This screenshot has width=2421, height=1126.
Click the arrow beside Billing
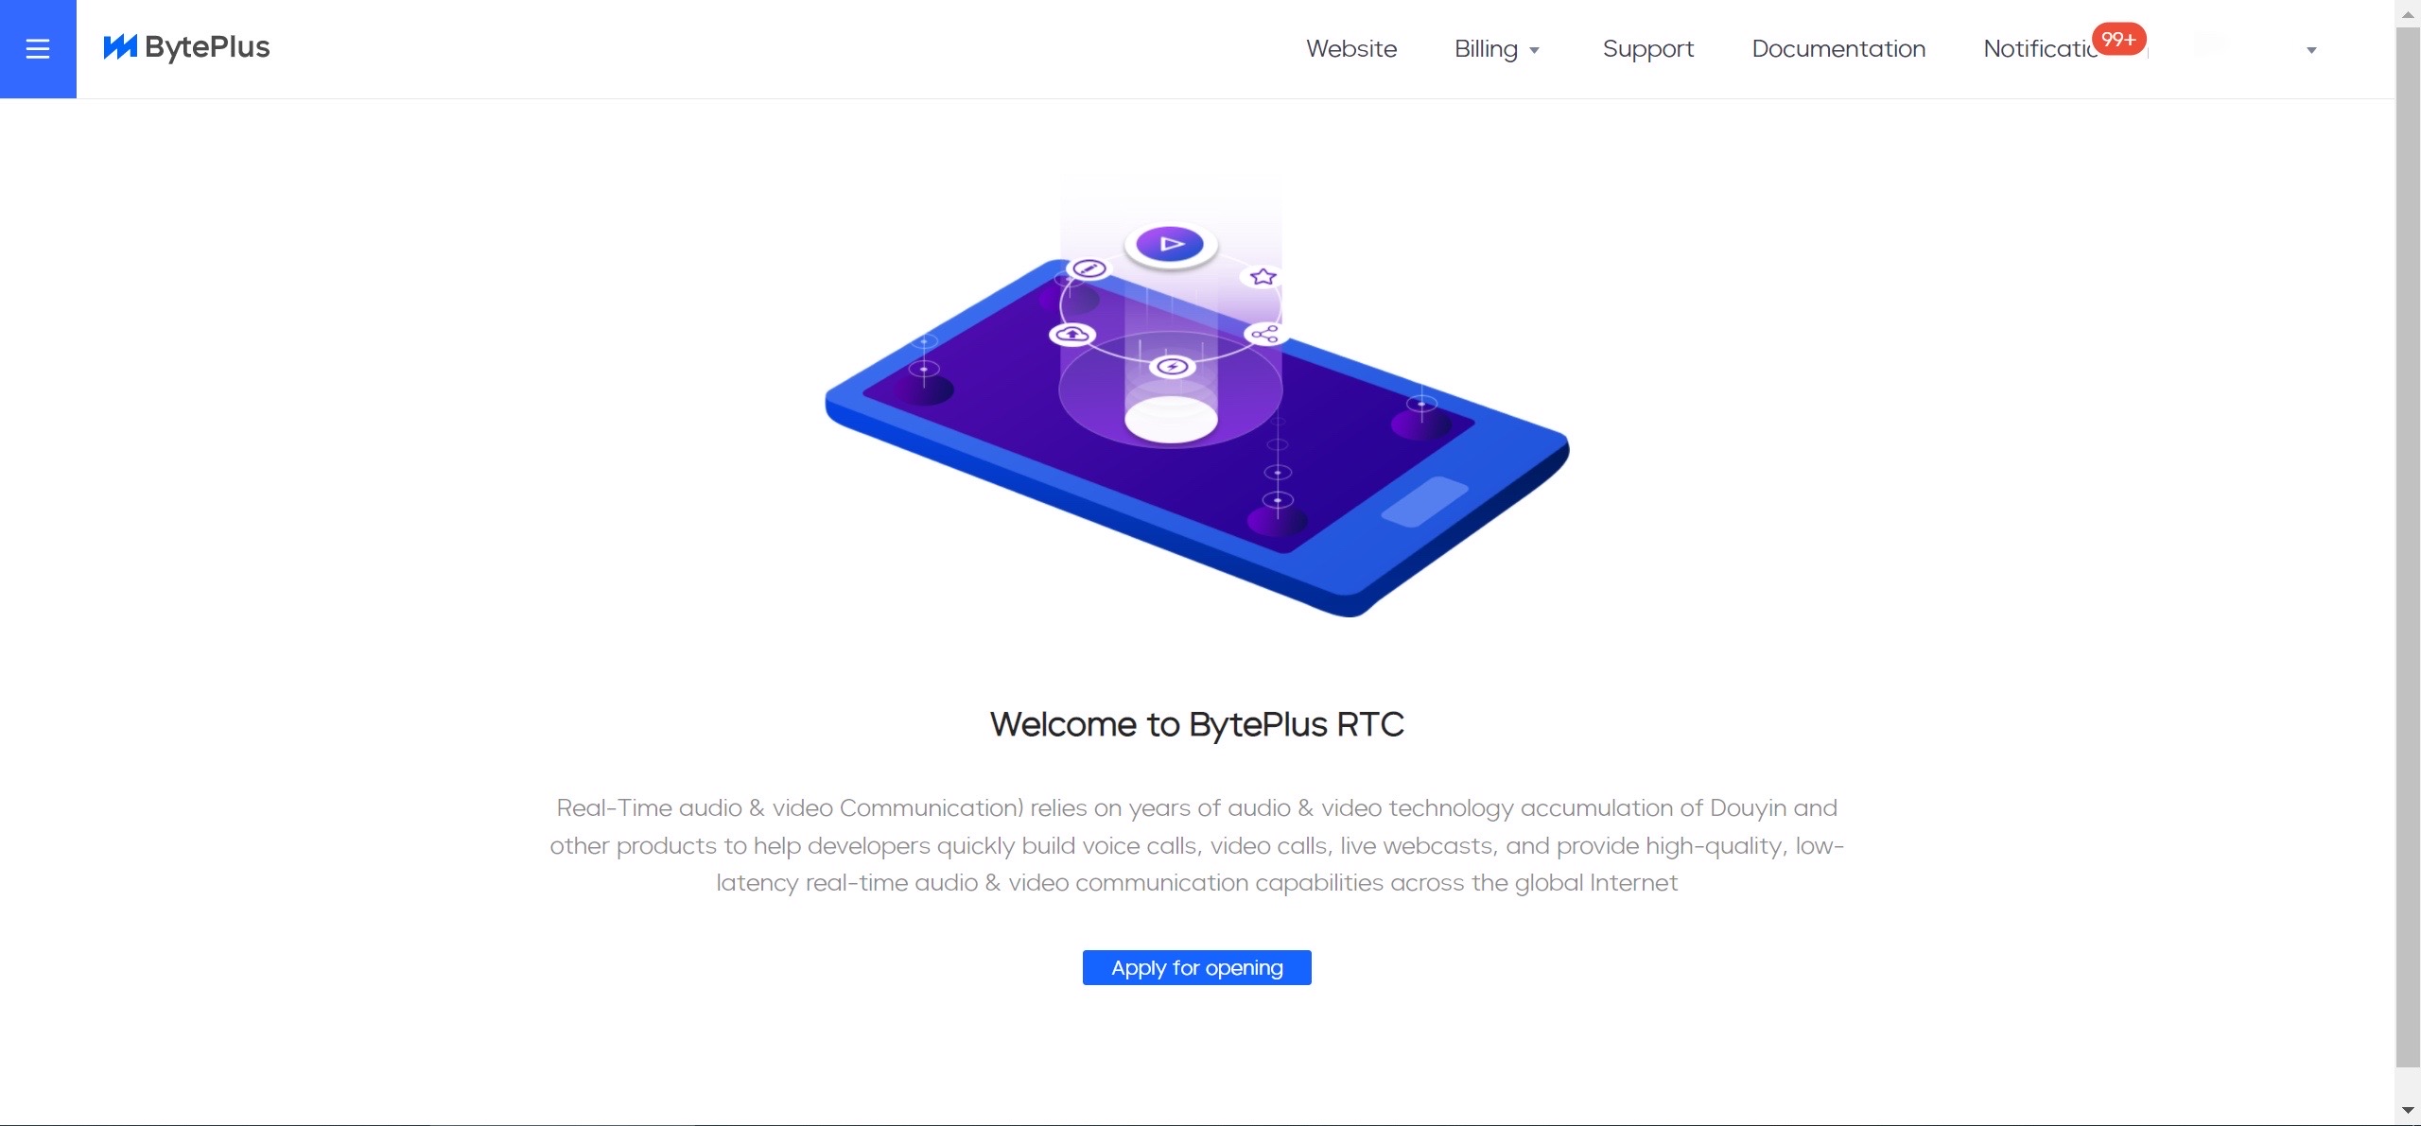(x=1534, y=51)
